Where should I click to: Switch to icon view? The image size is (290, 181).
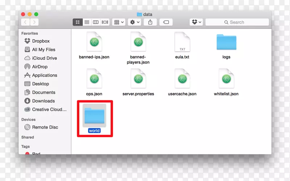[78, 22]
